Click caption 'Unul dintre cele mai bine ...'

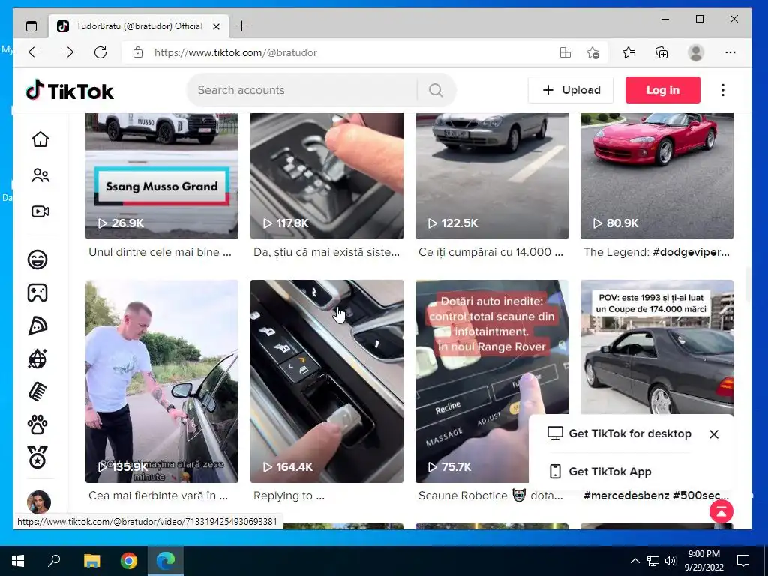[160, 252]
